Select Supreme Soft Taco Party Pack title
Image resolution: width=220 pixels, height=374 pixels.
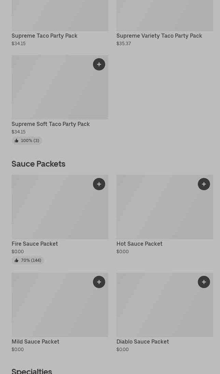click(x=51, y=124)
